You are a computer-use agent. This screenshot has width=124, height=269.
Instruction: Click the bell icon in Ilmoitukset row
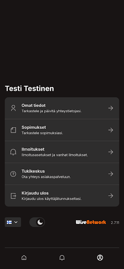(13, 152)
